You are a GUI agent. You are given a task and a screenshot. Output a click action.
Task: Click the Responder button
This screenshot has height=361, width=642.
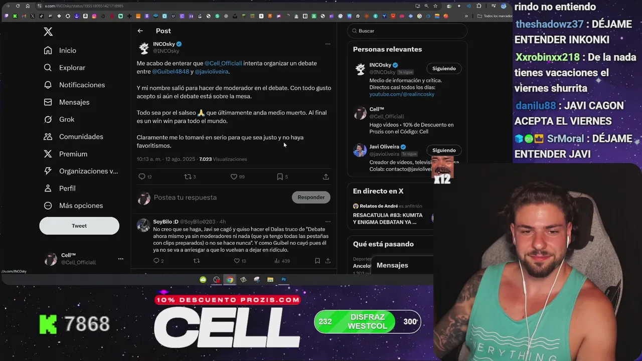(311, 197)
